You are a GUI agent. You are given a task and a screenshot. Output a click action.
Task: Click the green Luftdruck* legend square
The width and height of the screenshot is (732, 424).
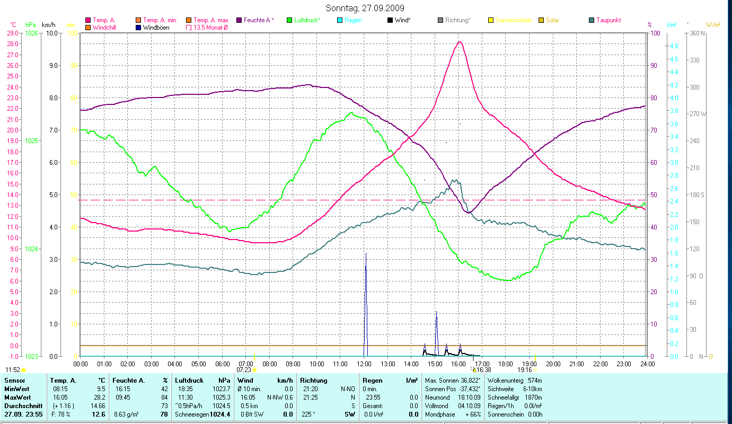(289, 20)
